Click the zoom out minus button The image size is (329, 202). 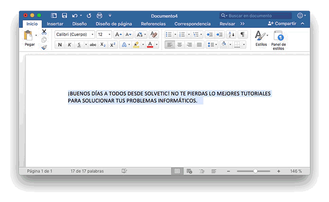click(228, 171)
